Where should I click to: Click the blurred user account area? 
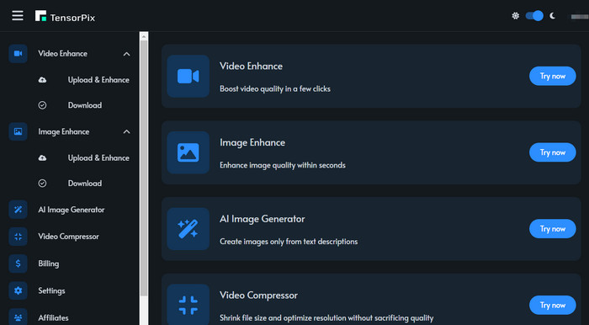[579, 17]
